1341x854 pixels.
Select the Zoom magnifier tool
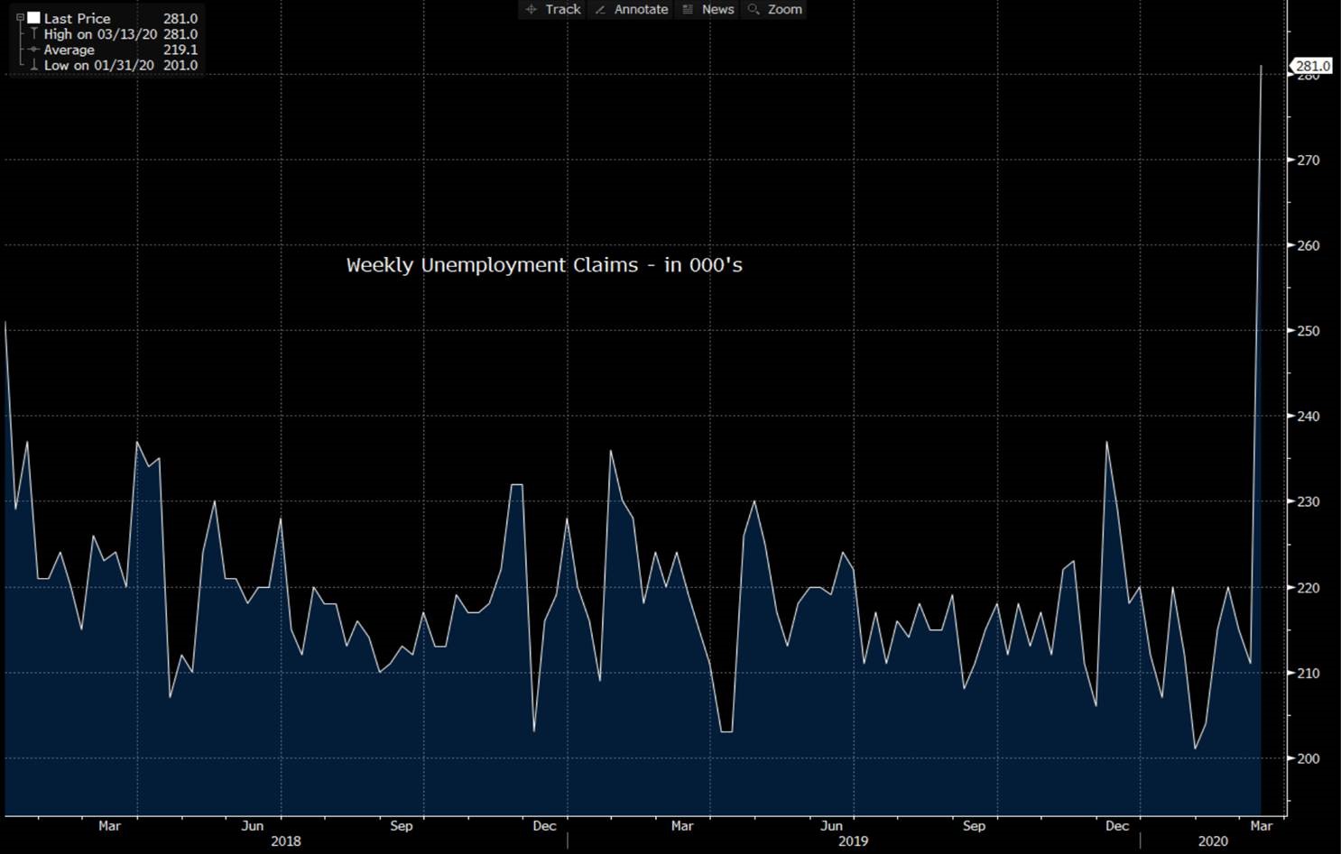(775, 9)
